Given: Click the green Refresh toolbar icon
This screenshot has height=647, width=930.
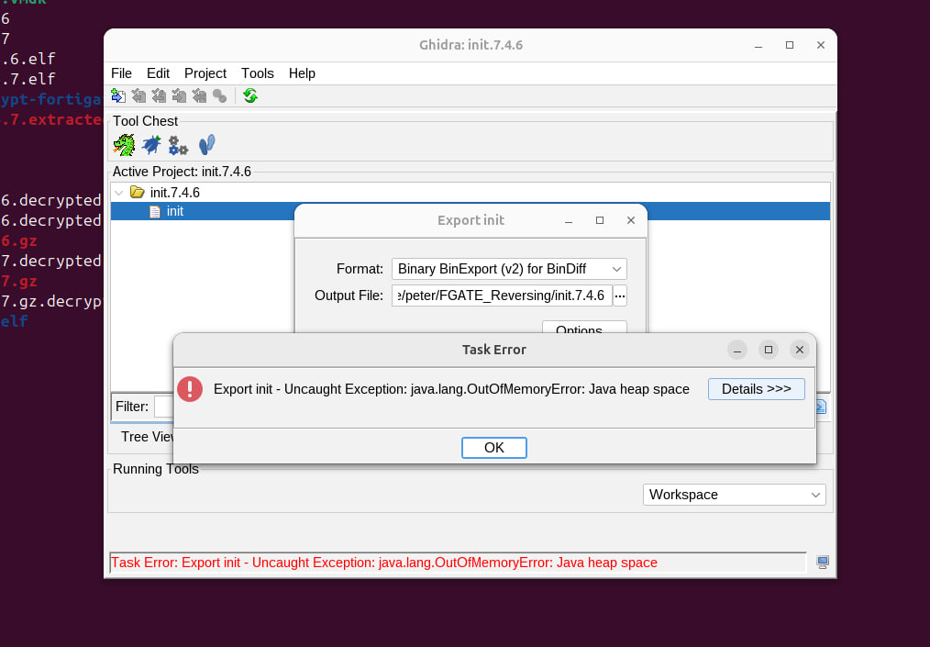Looking at the screenshot, I should 250,95.
